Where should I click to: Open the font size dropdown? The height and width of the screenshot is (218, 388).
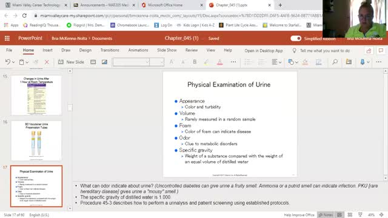click(156, 62)
